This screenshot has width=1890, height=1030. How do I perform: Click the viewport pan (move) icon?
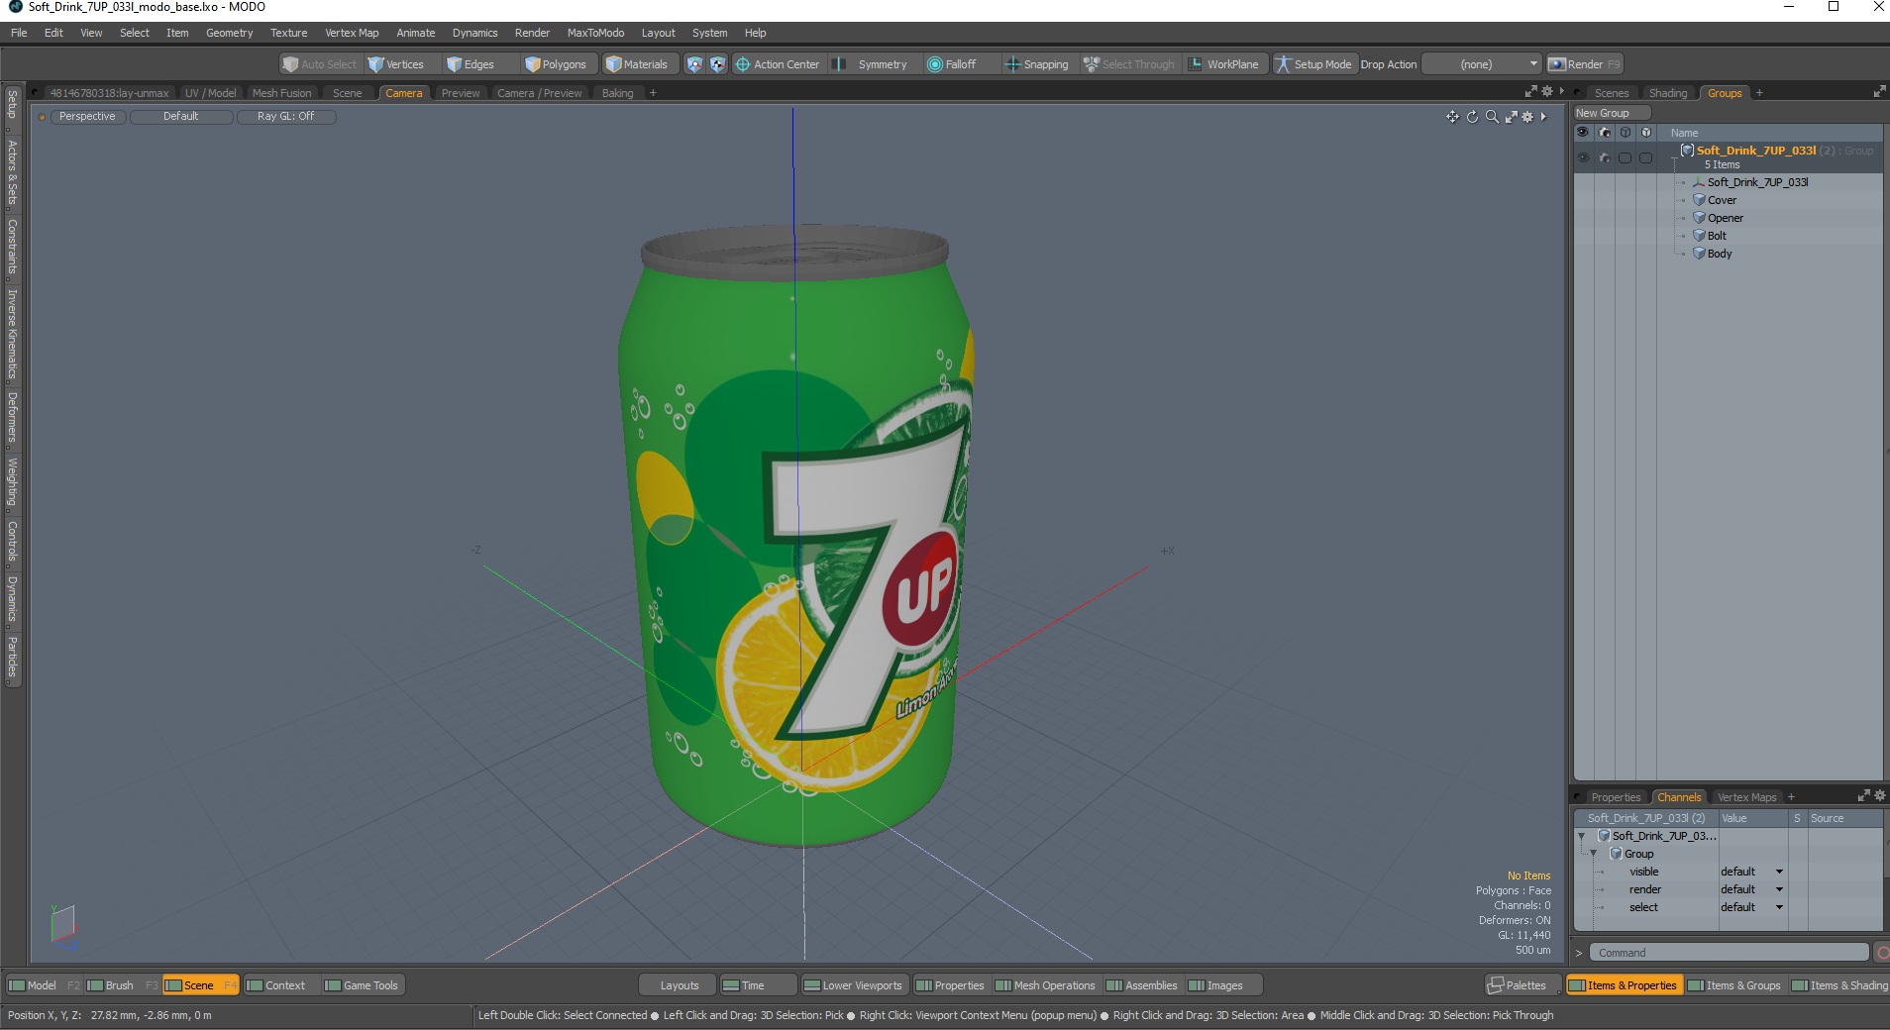coord(1452,117)
